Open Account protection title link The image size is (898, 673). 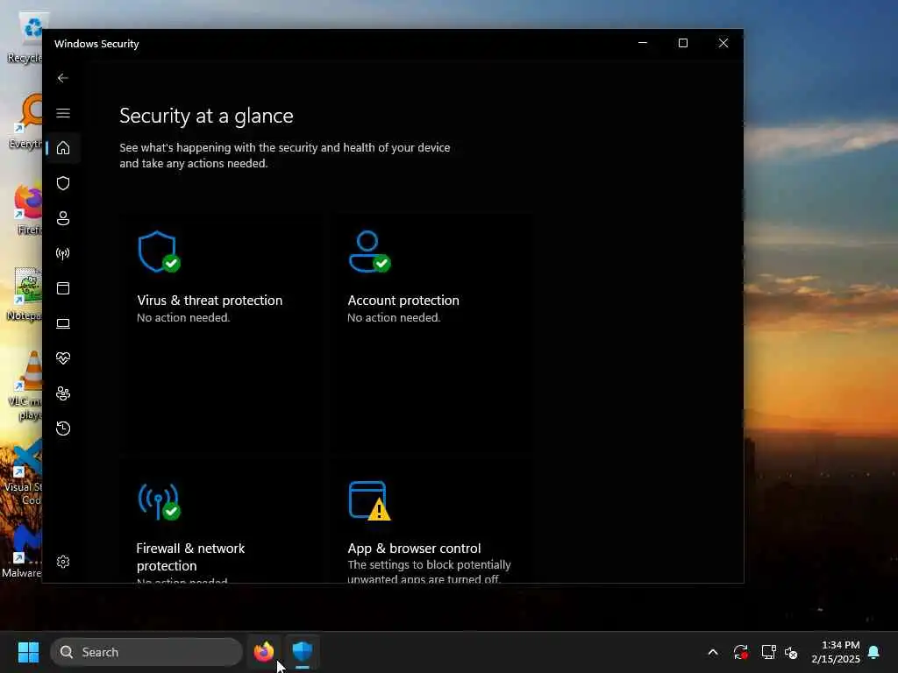pos(403,301)
